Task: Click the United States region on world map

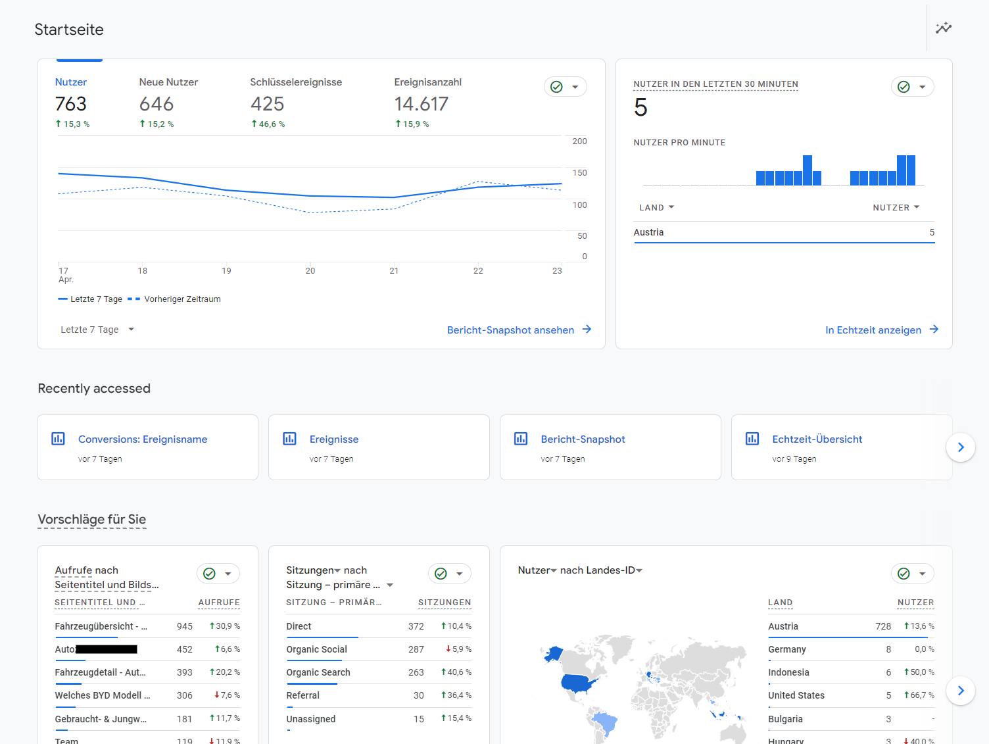Action: (579, 683)
